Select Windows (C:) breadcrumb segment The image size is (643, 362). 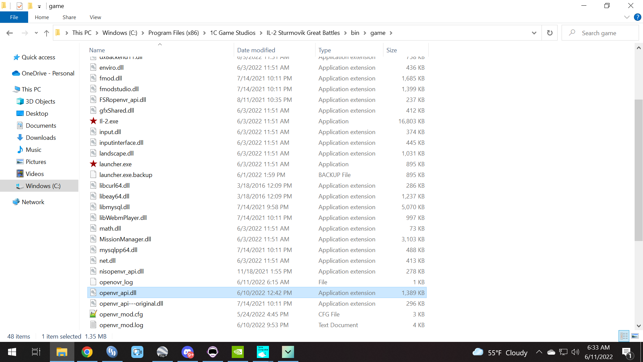(120, 33)
